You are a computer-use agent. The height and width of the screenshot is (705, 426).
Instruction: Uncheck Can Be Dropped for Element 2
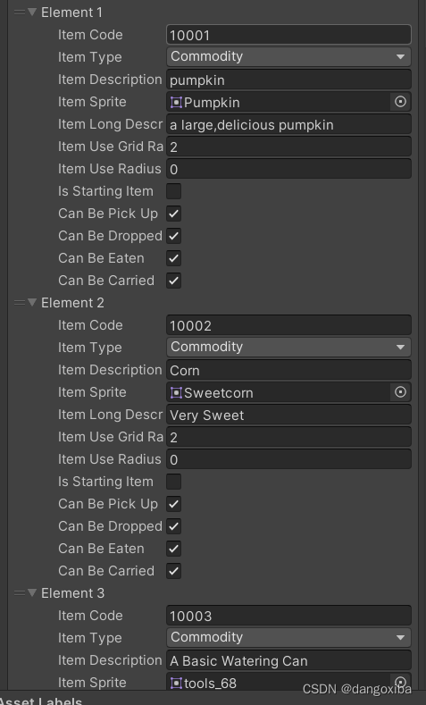point(174,526)
